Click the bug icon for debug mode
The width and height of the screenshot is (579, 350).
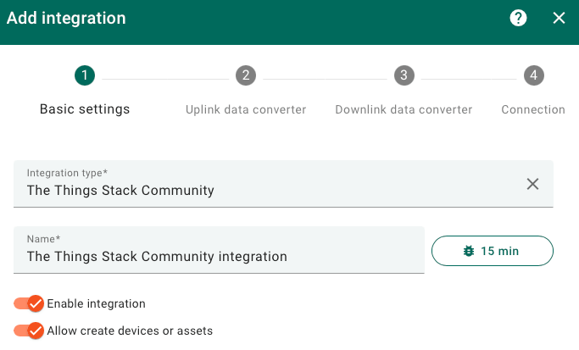pyautogui.click(x=469, y=251)
